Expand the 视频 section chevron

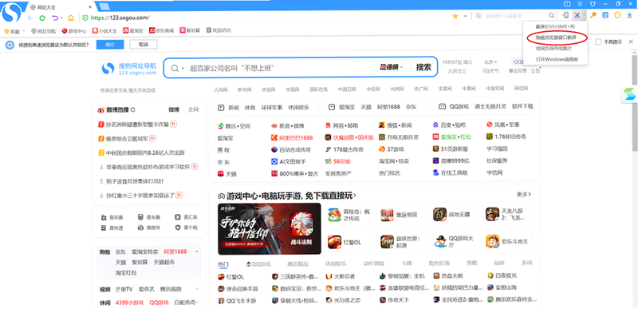click(x=197, y=289)
